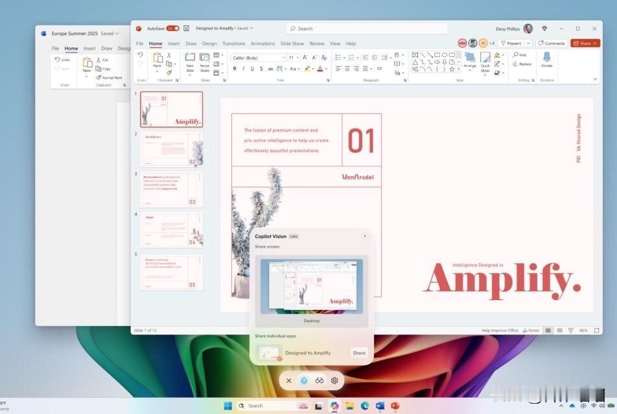Clear all text formatting
This screenshot has width=617, height=414.
pos(324,58)
